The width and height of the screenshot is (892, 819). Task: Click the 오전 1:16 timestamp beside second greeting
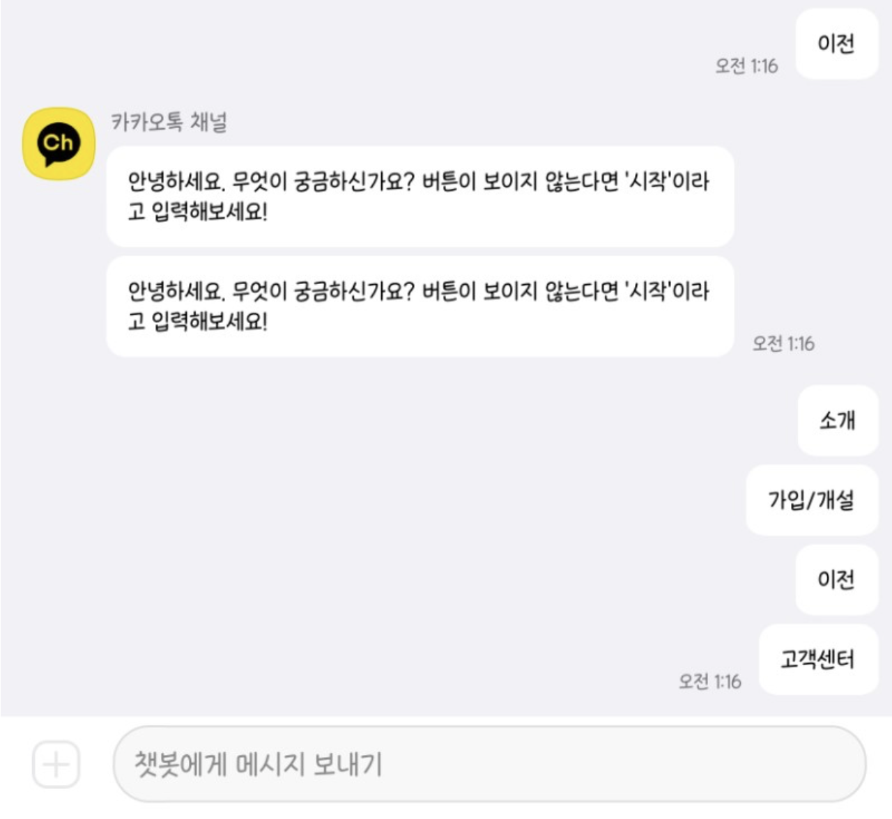(783, 343)
